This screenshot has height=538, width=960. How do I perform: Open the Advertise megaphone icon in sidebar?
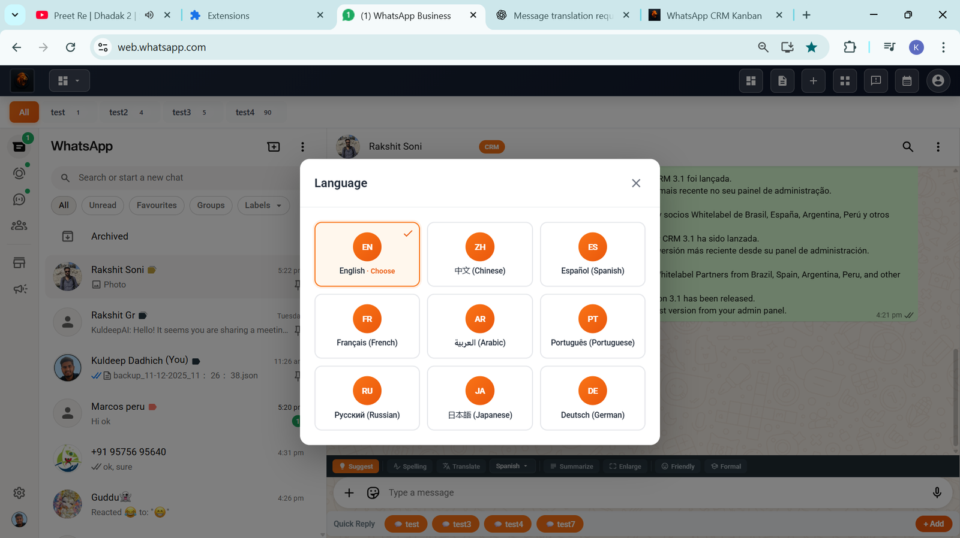point(20,289)
